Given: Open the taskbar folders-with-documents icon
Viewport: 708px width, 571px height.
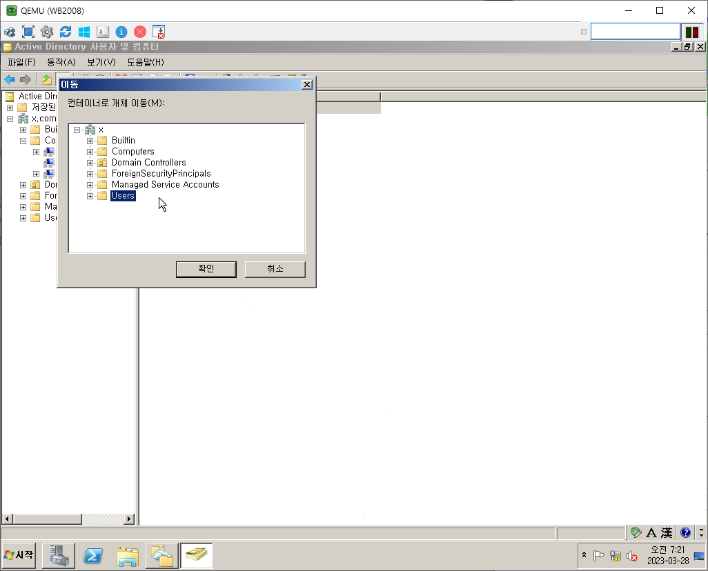Looking at the screenshot, I should (162, 555).
